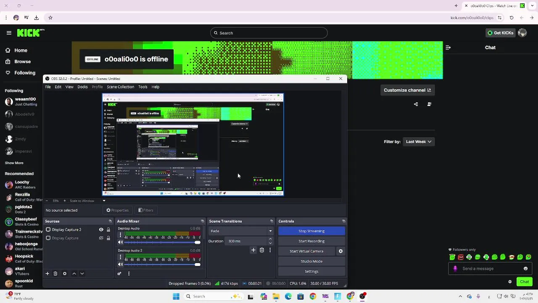The height and width of the screenshot is (303, 538).
Task: Unlock the Display Capture 2 lock icon
Action: point(108,230)
